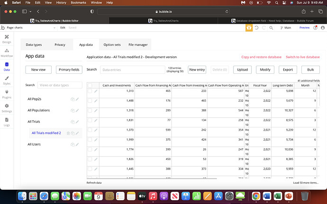Open the Styles tab in sidebar
Viewport: 327px width, 204px height.
(x=7, y=80)
